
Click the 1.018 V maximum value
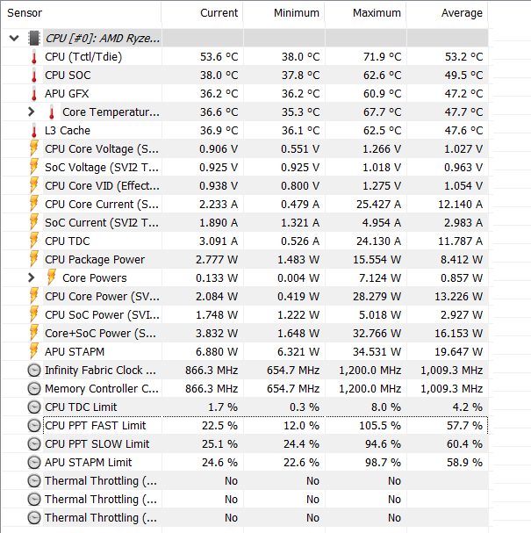(x=382, y=167)
